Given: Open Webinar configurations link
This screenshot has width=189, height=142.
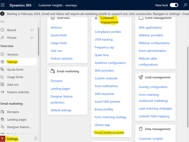Looking at the screenshot, I should click(154, 43).
